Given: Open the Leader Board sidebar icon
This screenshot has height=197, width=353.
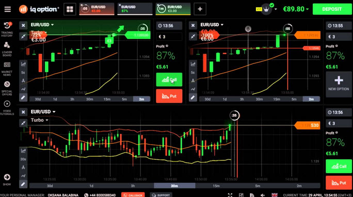Looking at the screenshot, I should click(x=7, y=49).
